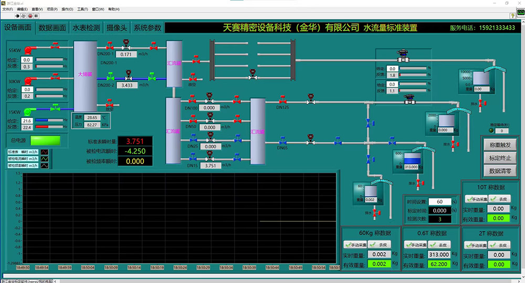Click the blue valve above DN65 label
525x283 pixels.
pyautogui.click(x=283, y=142)
